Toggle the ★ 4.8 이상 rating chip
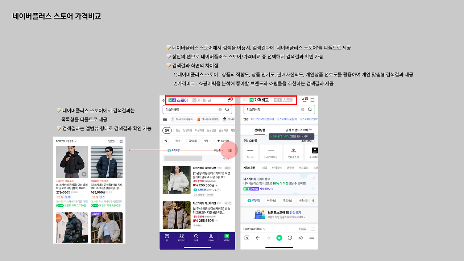 (223, 141)
